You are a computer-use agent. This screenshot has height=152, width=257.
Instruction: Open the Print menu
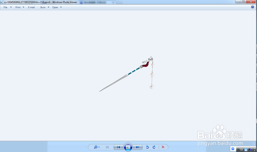(x=18, y=7)
